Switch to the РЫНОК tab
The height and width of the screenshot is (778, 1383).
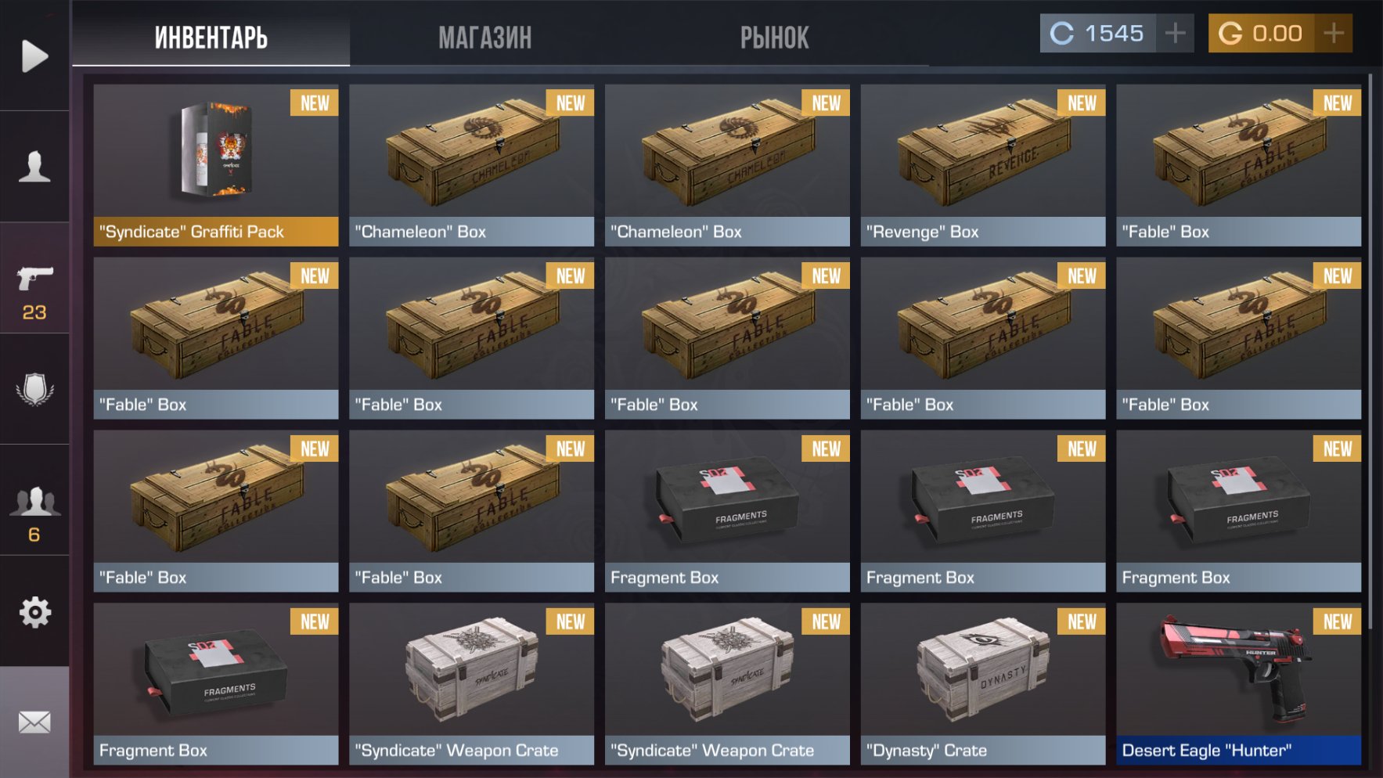point(775,37)
